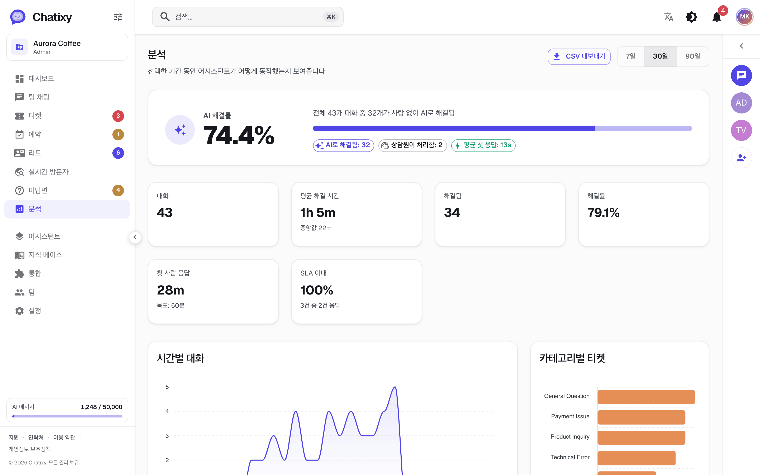
Task: Open the 개인정보 보호정책 footer link
Action: 30,449
